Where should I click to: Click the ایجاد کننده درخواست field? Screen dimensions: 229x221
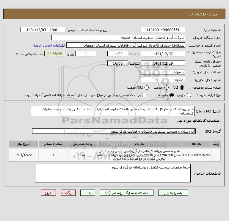126,45
